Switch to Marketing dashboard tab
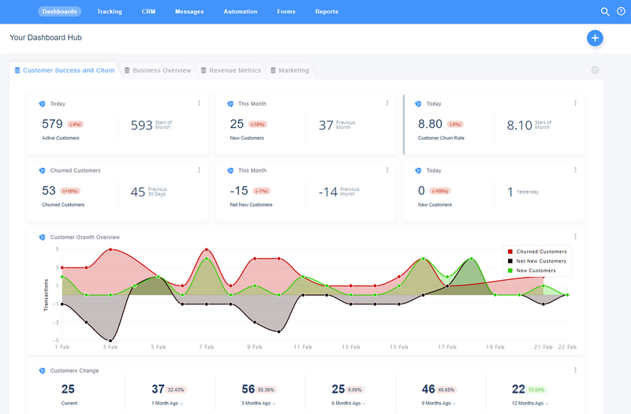The height and width of the screenshot is (414, 631). tap(289, 70)
